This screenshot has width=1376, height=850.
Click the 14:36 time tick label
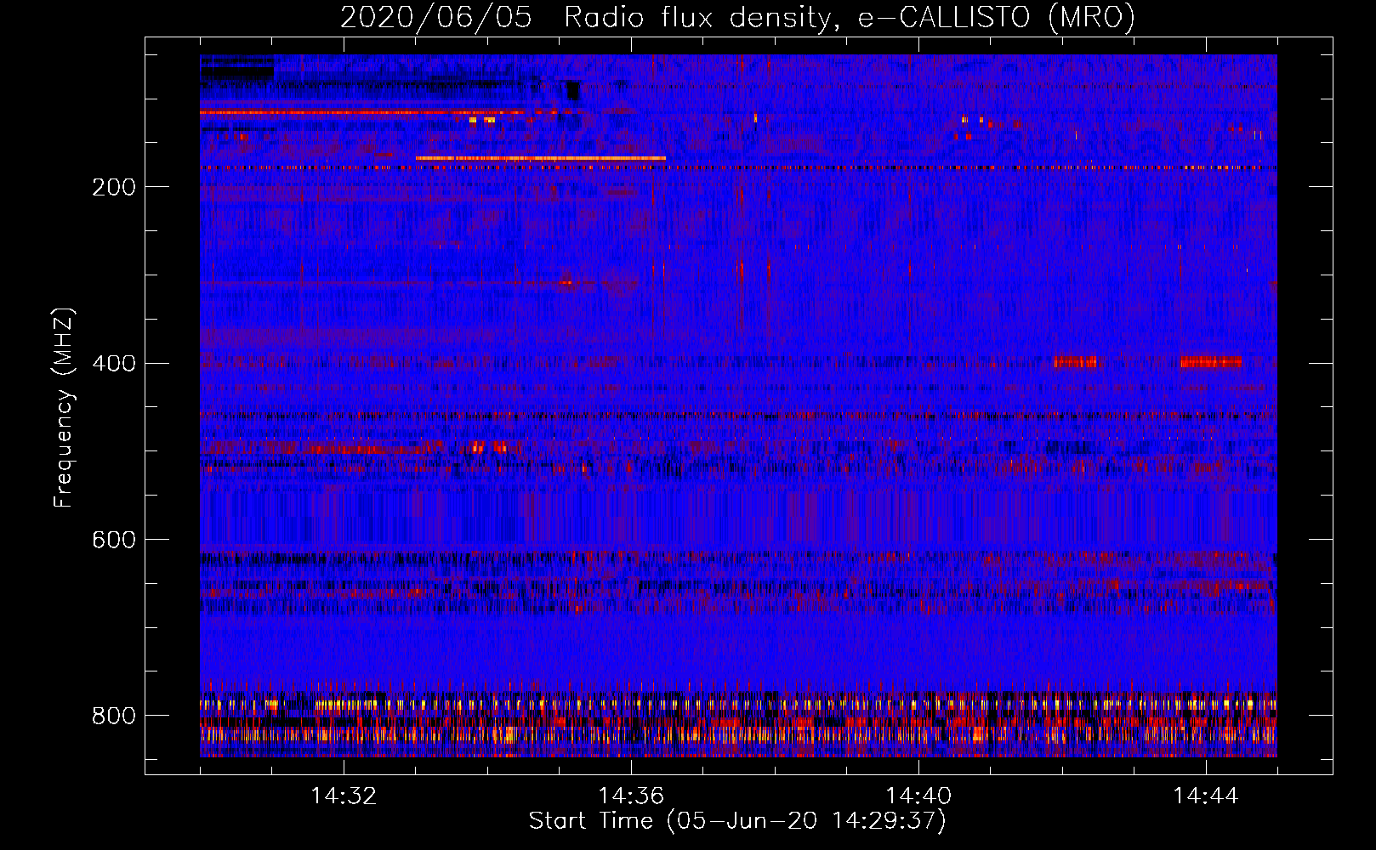click(x=631, y=796)
